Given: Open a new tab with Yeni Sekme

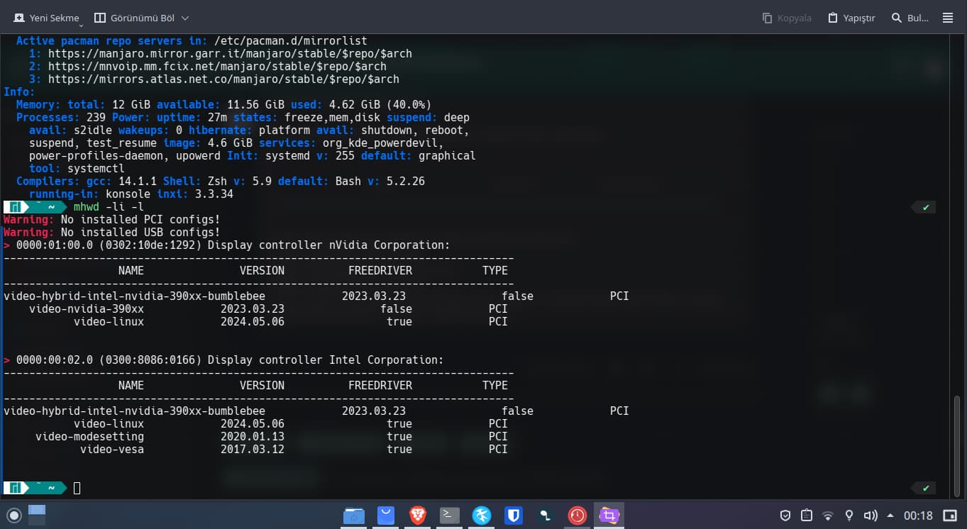Looking at the screenshot, I should 45,18.
